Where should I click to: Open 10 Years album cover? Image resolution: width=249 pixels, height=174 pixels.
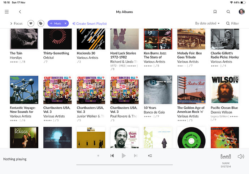click(158, 90)
